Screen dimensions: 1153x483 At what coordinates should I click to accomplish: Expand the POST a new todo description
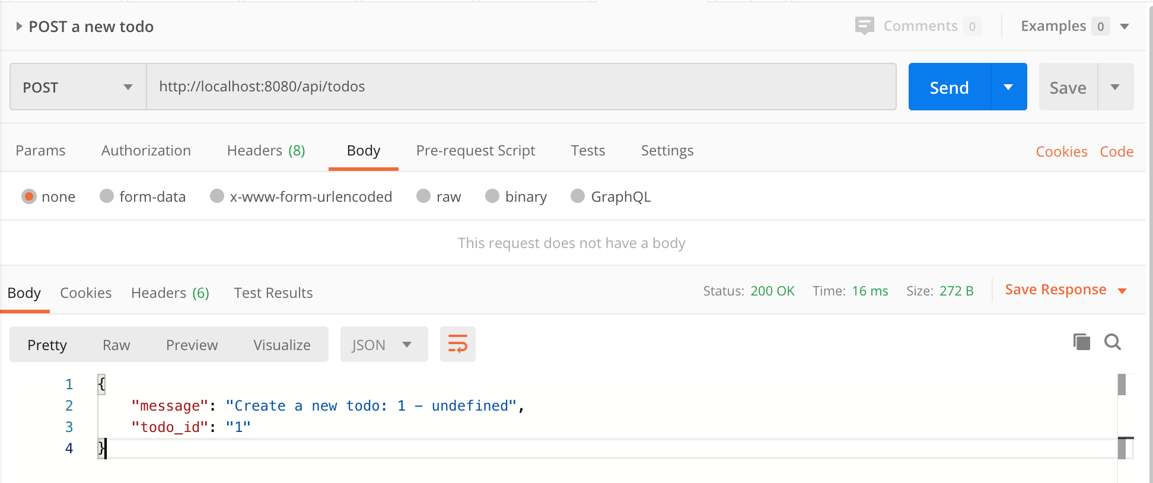pyautogui.click(x=19, y=26)
